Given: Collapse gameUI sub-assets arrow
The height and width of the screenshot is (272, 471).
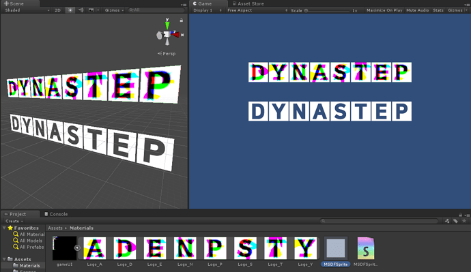Looking at the screenshot, I should [x=77, y=248].
